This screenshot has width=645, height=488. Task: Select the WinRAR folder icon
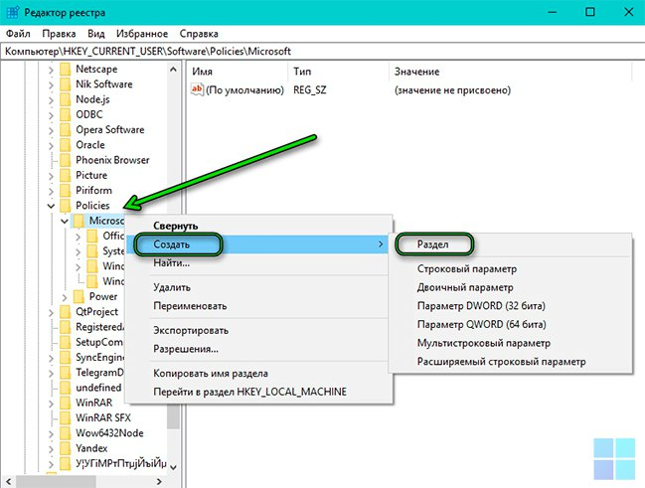[x=65, y=403]
